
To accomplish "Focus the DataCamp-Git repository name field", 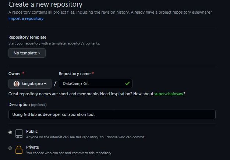I will (x=96, y=83).
